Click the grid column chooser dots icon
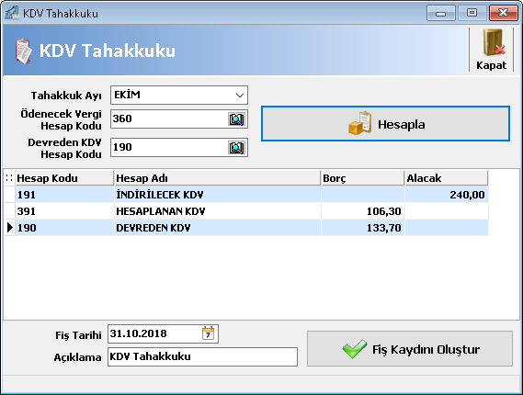 point(9,178)
